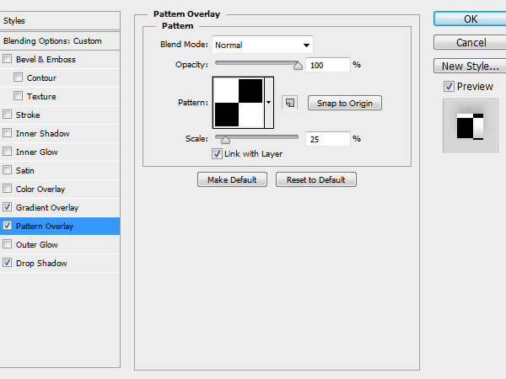Uncheck the Gradient Overlay checkbox

[x=7, y=207]
